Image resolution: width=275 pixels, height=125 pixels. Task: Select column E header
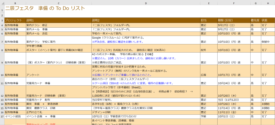coord(209,3)
